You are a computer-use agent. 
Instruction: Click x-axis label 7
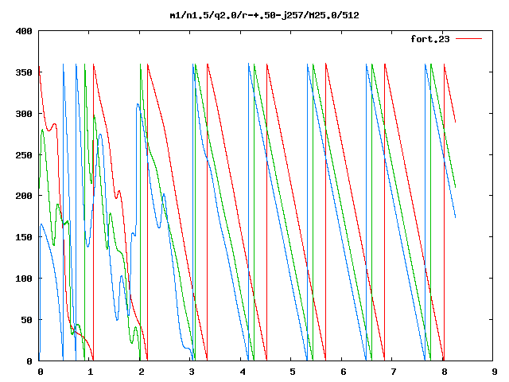pyautogui.click(x=394, y=372)
